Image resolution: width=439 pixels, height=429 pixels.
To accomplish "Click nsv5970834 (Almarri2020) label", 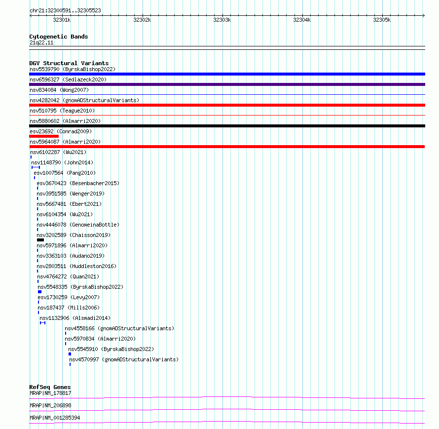I will pos(100,339).
